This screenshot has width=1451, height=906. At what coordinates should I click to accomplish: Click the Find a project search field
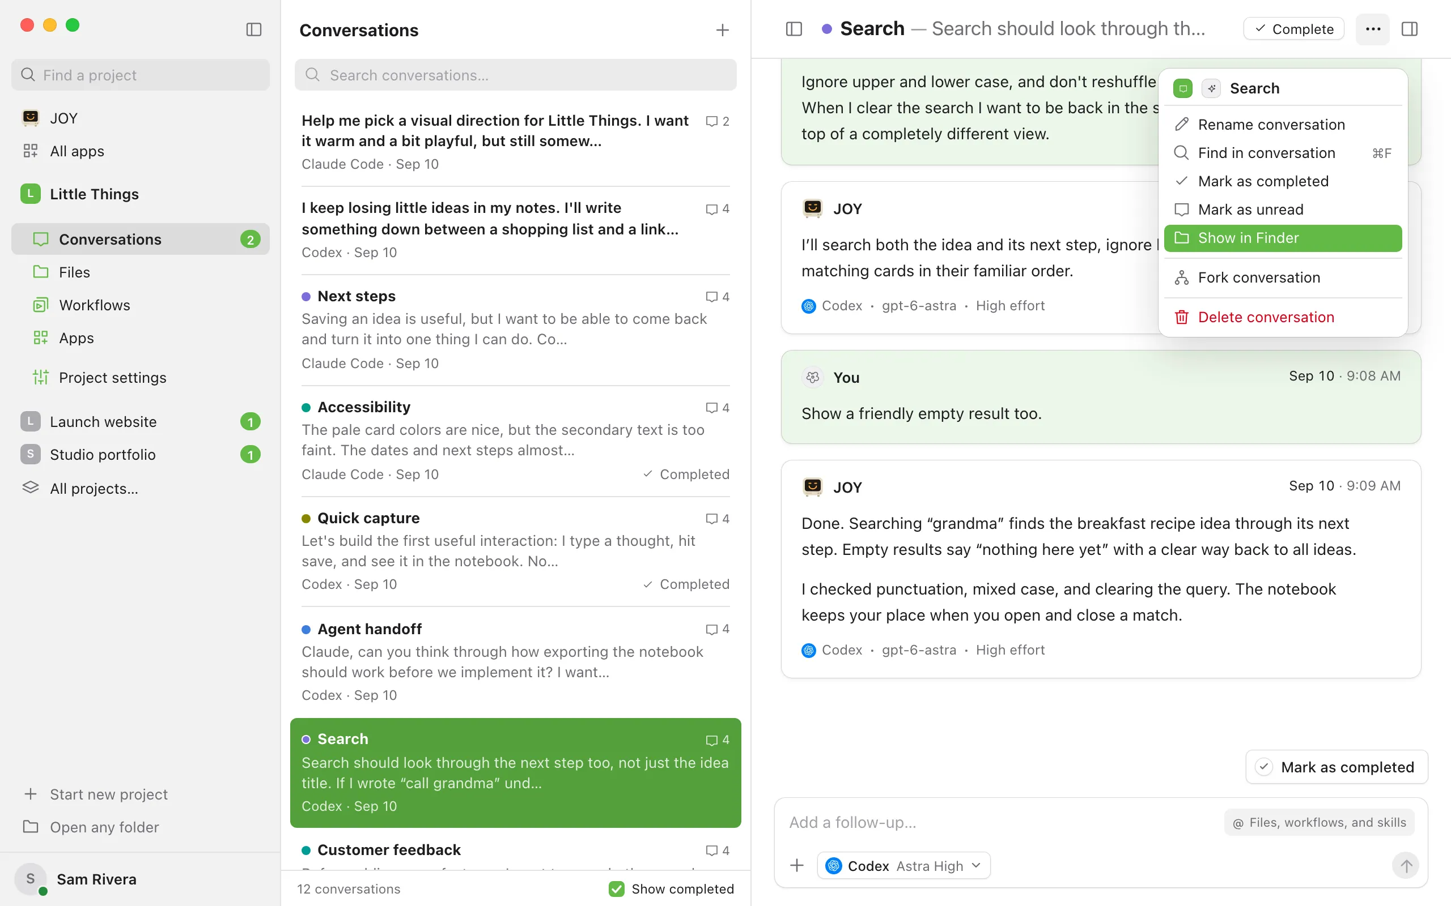pos(141,75)
